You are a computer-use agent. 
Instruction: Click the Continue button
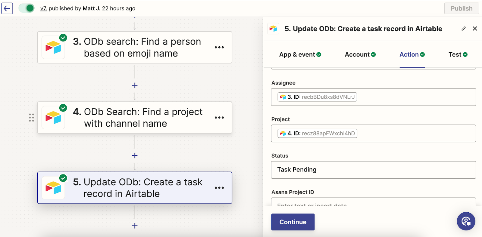click(x=293, y=222)
